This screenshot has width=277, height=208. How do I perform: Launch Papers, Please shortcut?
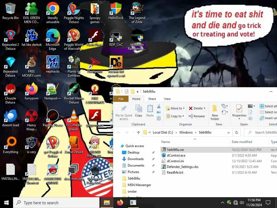[x=53, y=119]
